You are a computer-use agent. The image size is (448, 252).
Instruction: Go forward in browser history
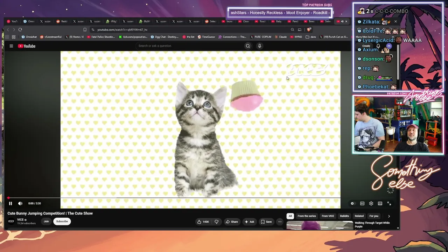click(x=14, y=30)
